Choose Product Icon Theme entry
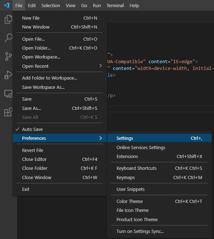Screen dimensions: 214x239 click(x=159, y=219)
